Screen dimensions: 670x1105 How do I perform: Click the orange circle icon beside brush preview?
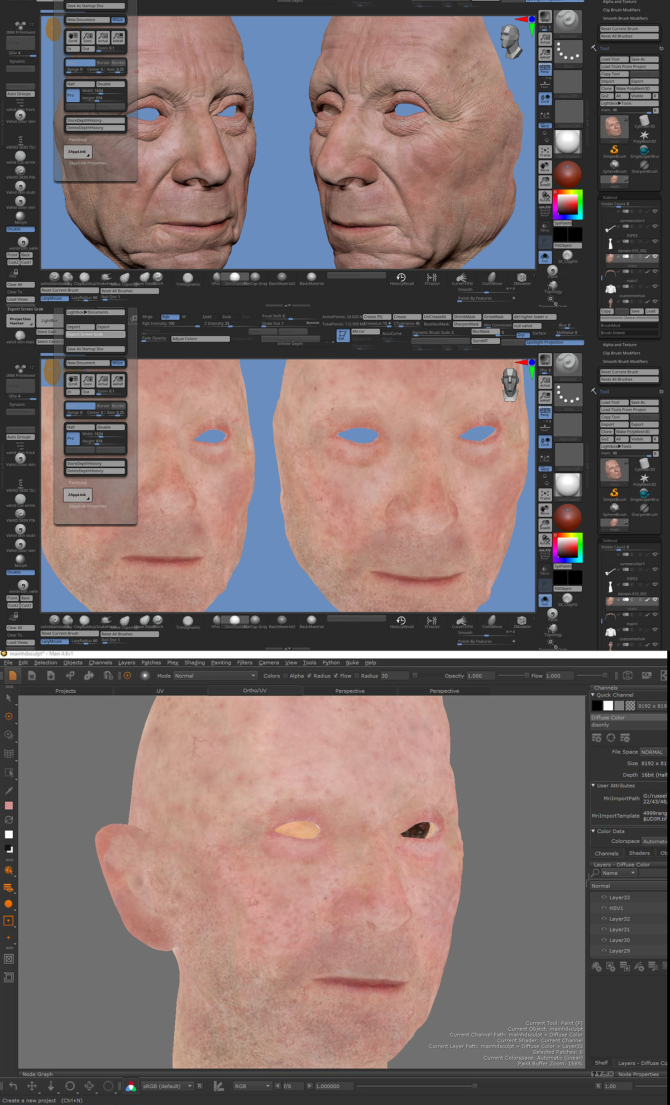tap(127, 676)
